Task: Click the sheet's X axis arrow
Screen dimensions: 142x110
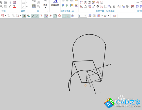Action: 108,65
